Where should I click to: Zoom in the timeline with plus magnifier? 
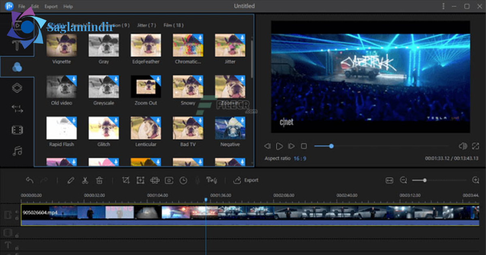pyautogui.click(x=476, y=180)
